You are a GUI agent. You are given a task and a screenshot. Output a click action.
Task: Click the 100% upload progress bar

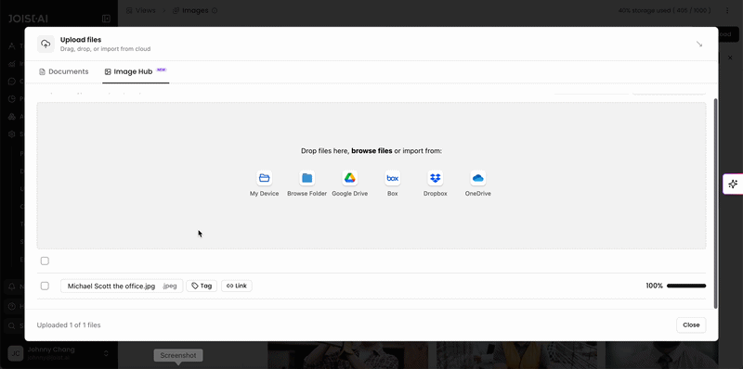coord(686,286)
